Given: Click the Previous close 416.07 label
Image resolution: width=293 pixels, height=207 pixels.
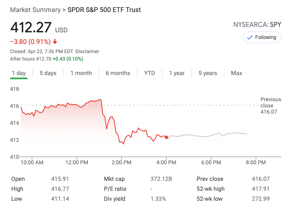Looking at the screenshot, I should [271, 105].
